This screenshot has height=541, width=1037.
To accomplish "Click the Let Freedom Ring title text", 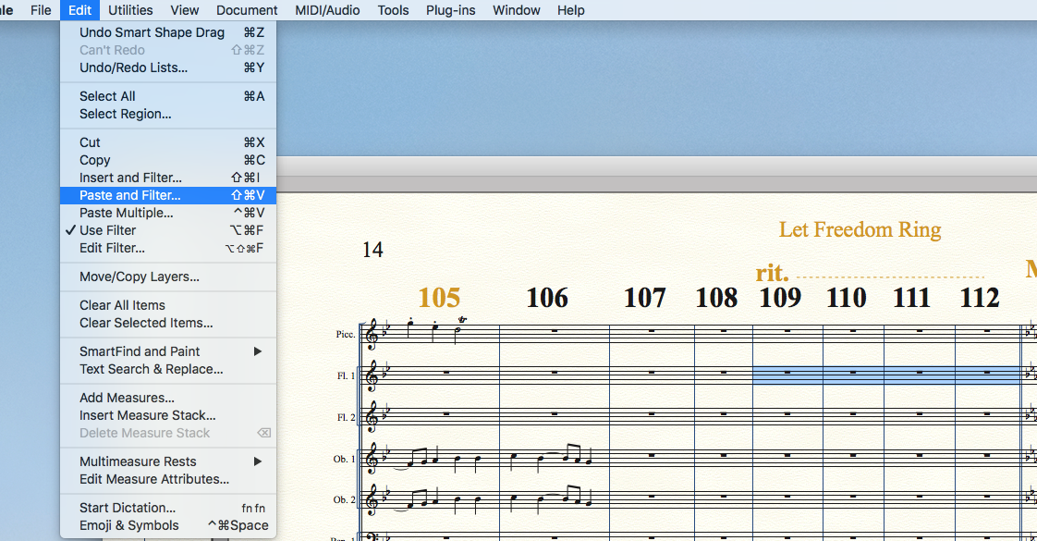I will click(860, 229).
